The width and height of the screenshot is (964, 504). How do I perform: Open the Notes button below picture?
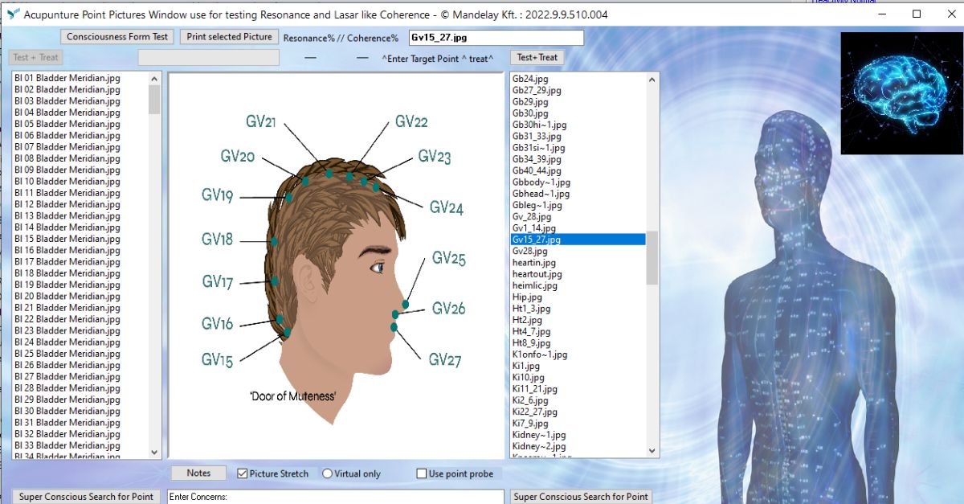198,473
